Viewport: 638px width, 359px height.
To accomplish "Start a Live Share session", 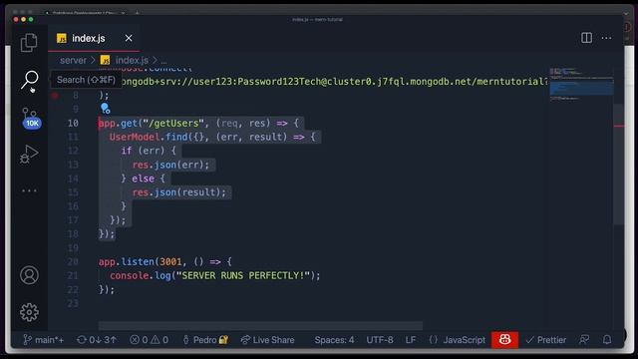I will tap(267, 339).
